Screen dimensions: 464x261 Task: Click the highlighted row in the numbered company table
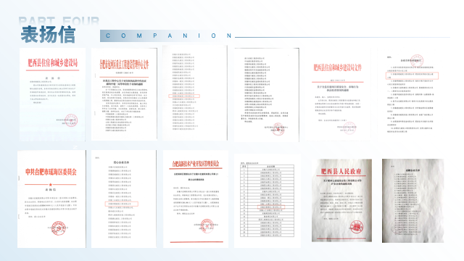pos(271,207)
